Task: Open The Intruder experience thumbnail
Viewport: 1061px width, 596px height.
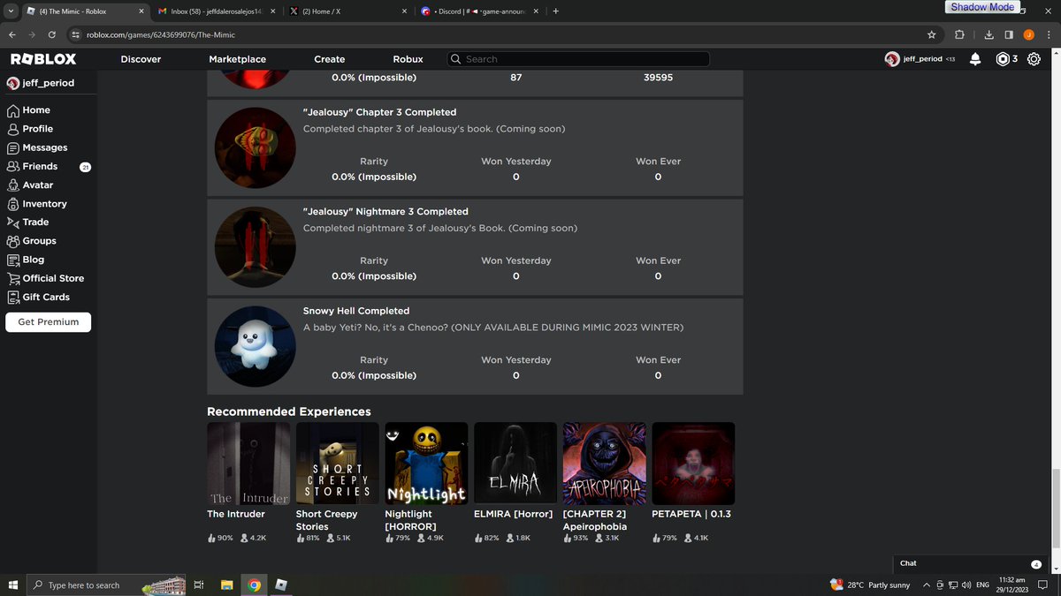Action: 248,464
